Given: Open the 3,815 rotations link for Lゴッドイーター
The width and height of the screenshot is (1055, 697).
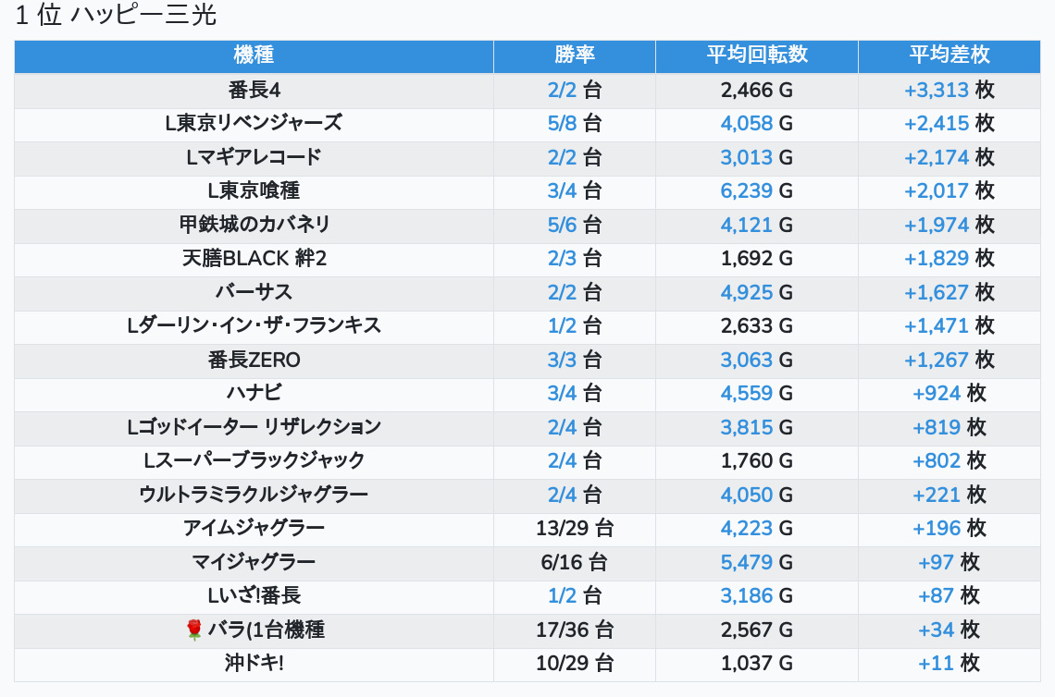Looking at the screenshot, I should [746, 427].
